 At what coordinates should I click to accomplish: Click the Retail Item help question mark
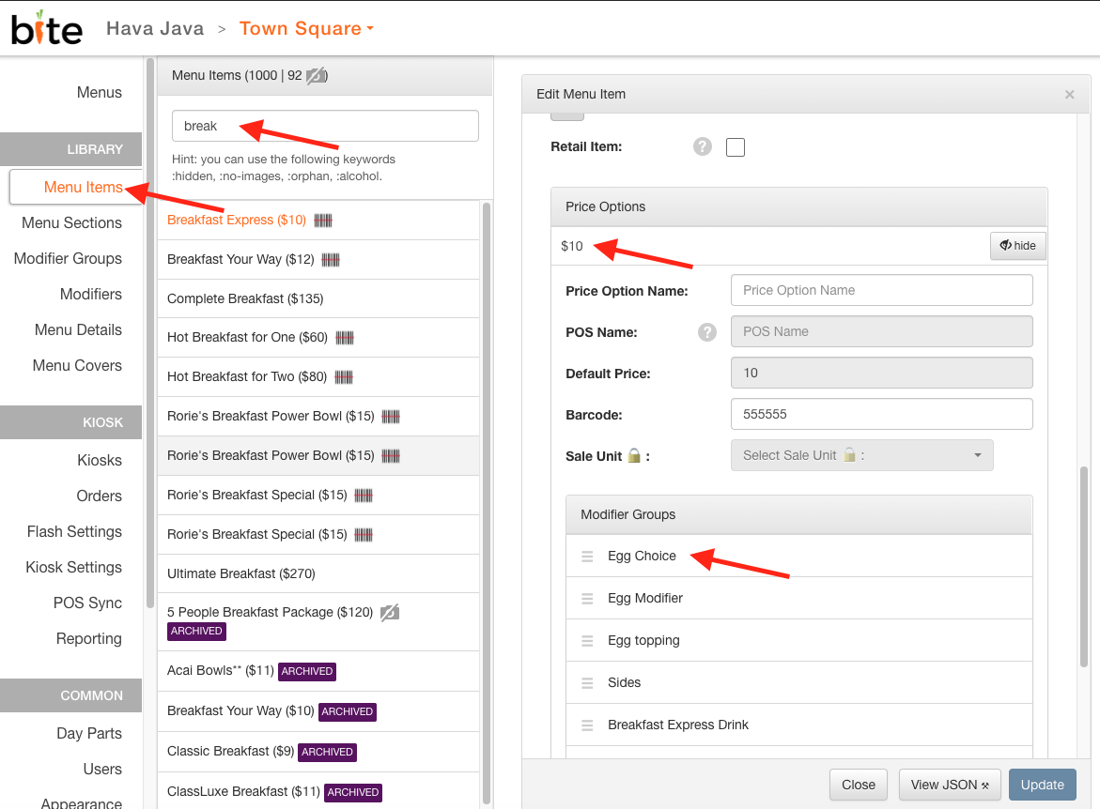point(703,146)
